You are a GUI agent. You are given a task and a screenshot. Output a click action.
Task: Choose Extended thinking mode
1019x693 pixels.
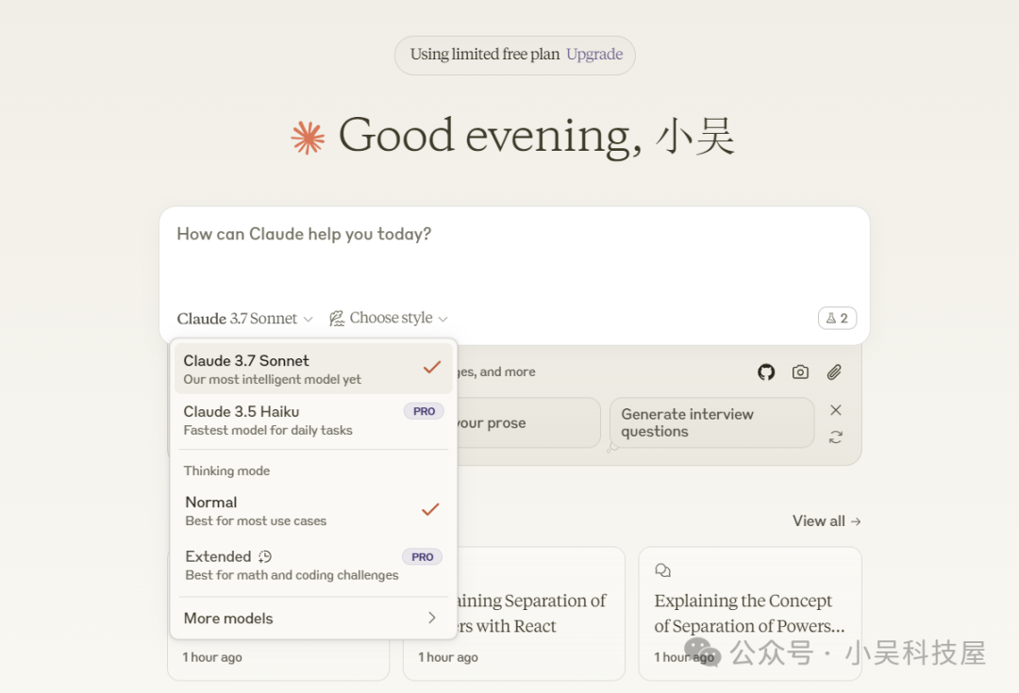313,565
